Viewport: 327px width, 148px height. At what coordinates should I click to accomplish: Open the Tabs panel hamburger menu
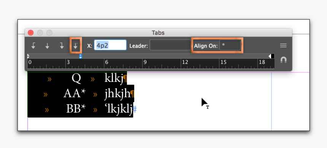tap(283, 46)
